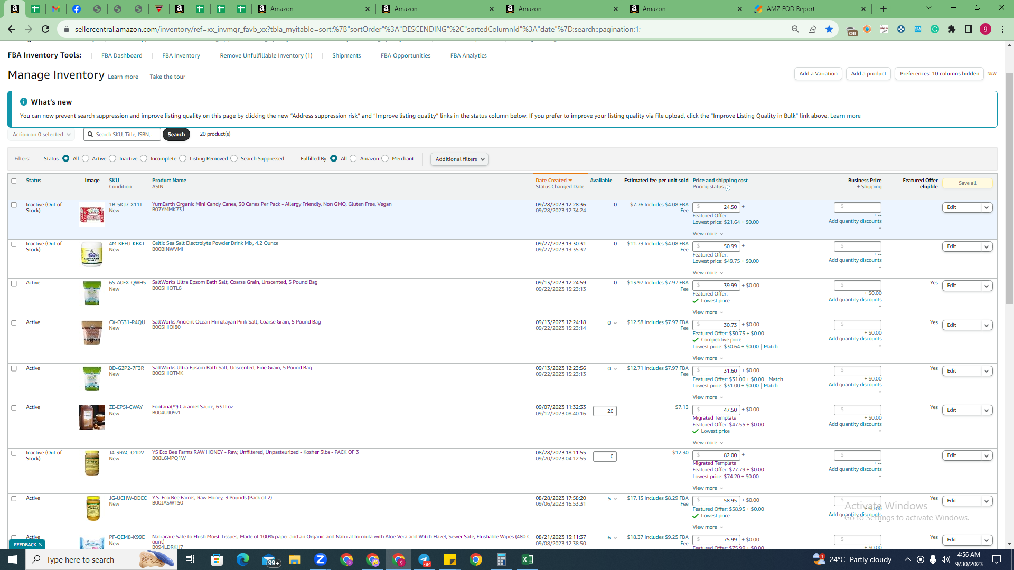Open the Grammarly extension icon
The image size is (1014, 570).
[x=935, y=29]
